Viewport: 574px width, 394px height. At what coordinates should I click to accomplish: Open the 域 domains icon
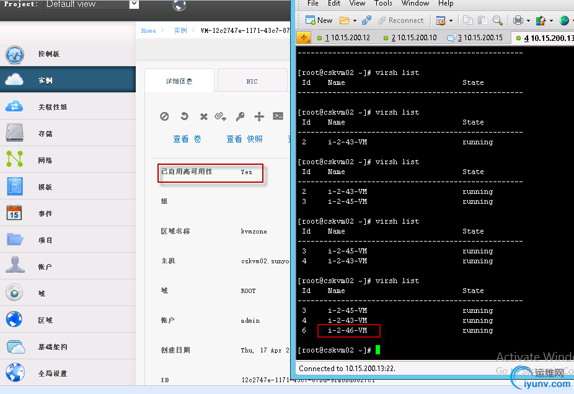click(15, 292)
